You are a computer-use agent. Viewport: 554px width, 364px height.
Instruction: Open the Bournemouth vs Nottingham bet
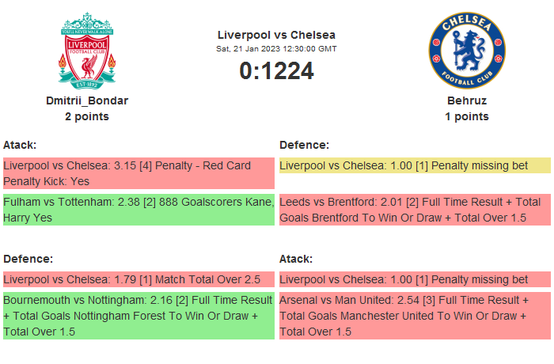point(138,316)
